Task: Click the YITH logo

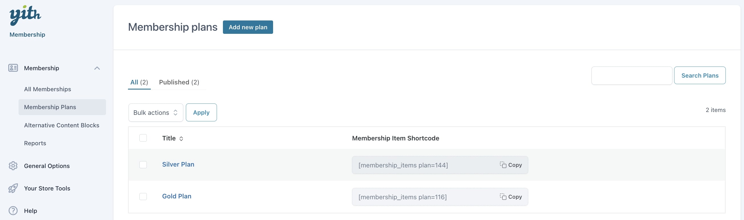Action: click(25, 15)
